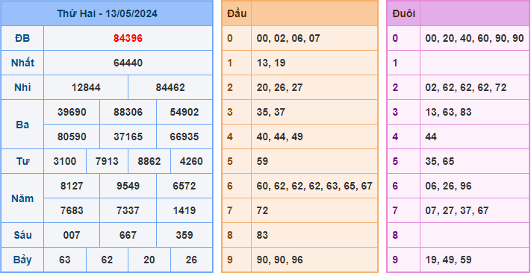Select Đầu row values 13, 19
531x273 pixels.
(x=271, y=63)
